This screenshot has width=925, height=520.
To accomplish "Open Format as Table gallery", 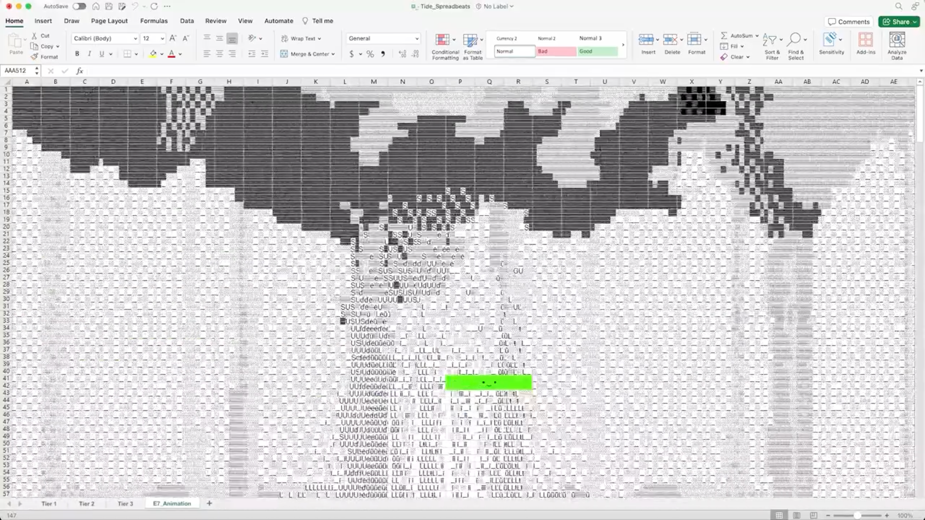I will [x=470, y=40].
